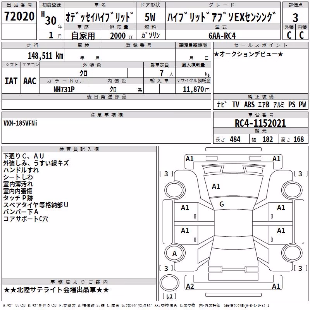Click length value 484
The width and height of the screenshot is (310, 310).
click(x=235, y=139)
